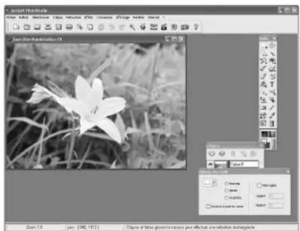Click the Calque 0 layer name field
The width and height of the screenshot is (300, 231).
point(244,164)
